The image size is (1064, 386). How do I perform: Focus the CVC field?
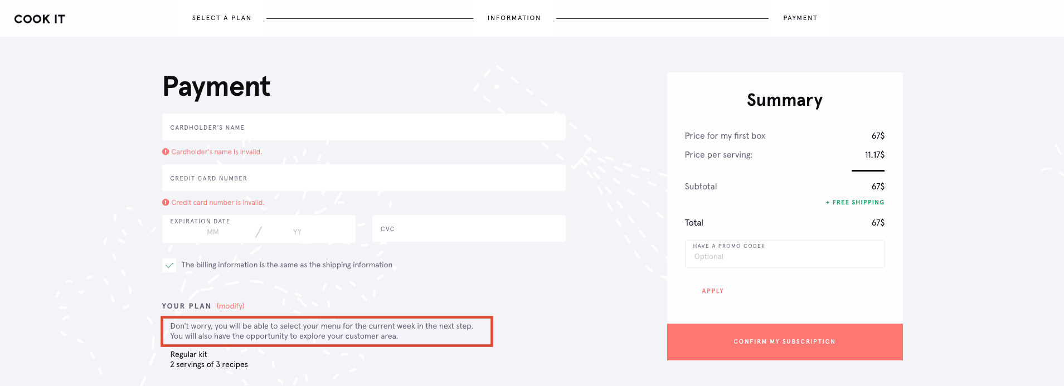[469, 228]
